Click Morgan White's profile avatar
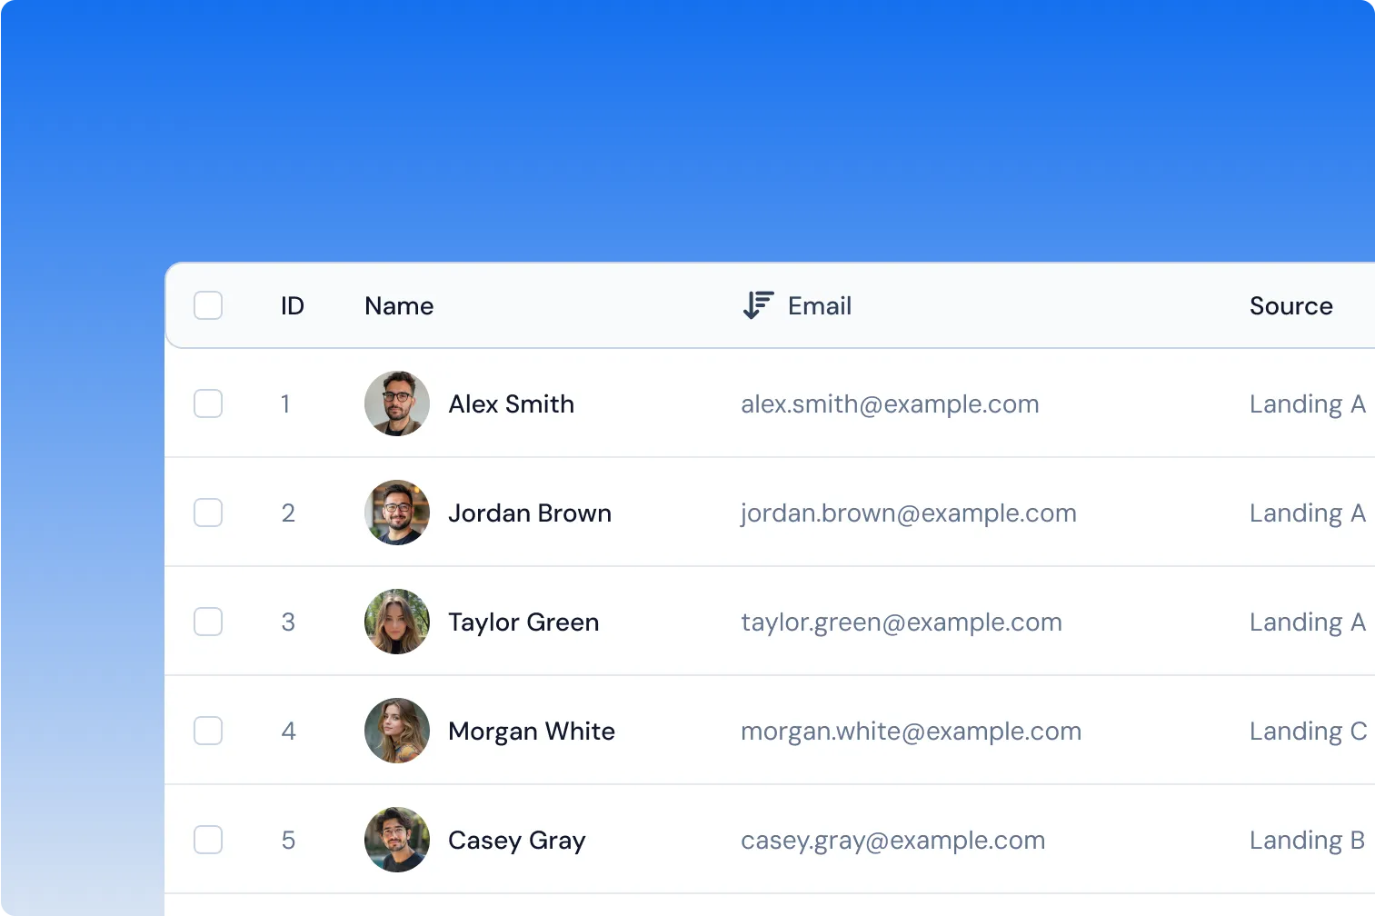This screenshot has height=916, width=1375. point(397,731)
